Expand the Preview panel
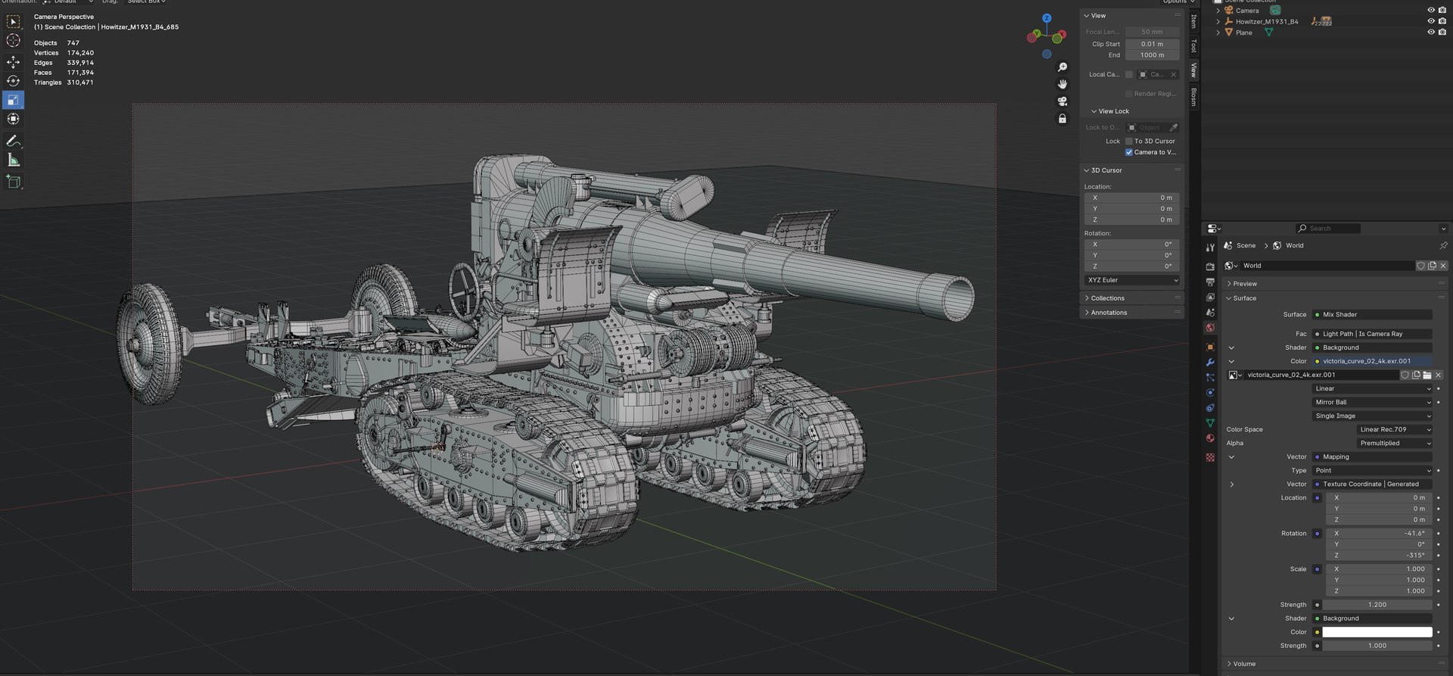 pos(1335,284)
